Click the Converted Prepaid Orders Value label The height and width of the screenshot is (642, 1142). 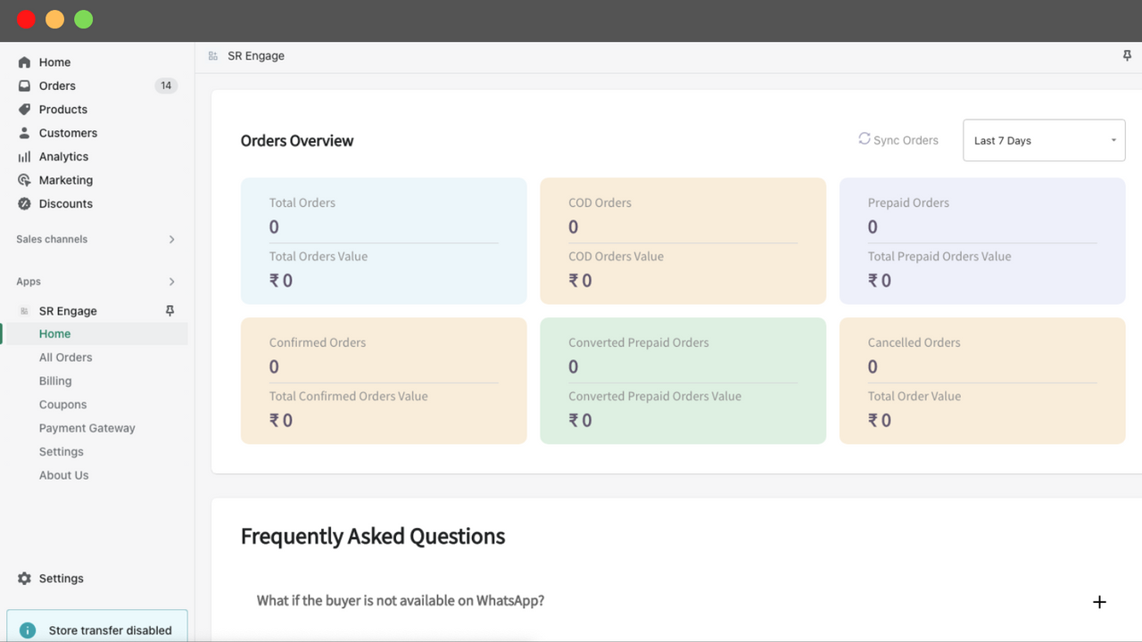pyautogui.click(x=655, y=396)
